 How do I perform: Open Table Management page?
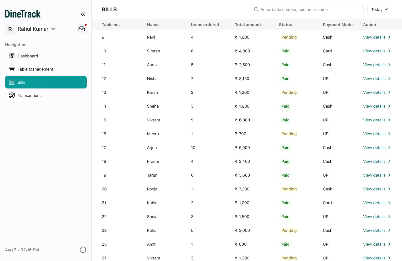[x=46, y=69]
